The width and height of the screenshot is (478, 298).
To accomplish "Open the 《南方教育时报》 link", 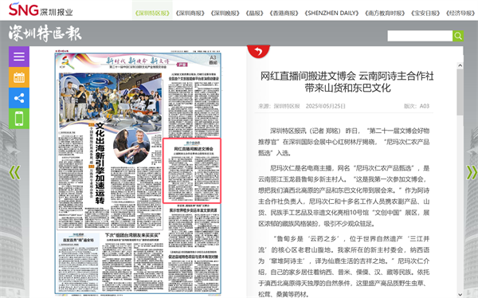I will pyautogui.click(x=385, y=13).
